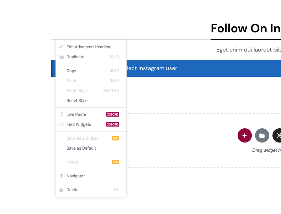
Task: Select the Notes menu entry
Action: (72, 162)
